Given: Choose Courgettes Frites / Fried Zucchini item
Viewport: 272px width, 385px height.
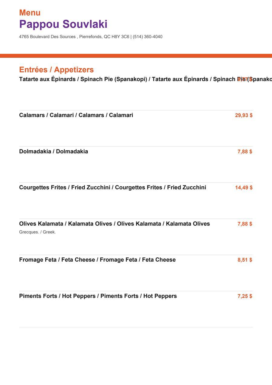Looking at the screenshot, I should [x=113, y=188].
